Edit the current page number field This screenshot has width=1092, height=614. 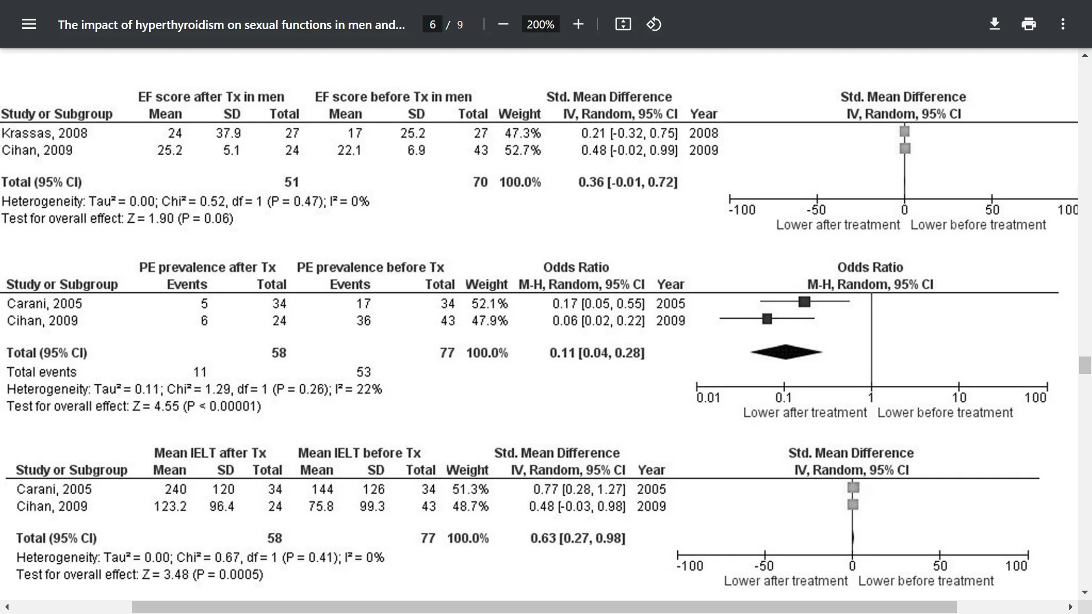coord(432,24)
